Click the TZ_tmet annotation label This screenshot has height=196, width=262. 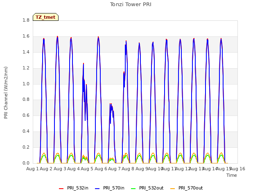tap(45, 17)
